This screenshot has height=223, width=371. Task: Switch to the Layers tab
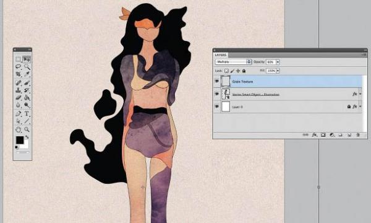[x=221, y=55]
